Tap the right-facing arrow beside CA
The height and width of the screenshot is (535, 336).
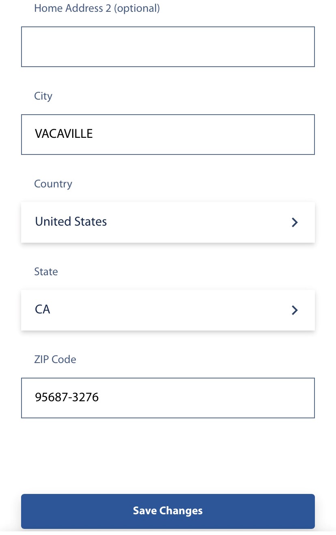(295, 310)
